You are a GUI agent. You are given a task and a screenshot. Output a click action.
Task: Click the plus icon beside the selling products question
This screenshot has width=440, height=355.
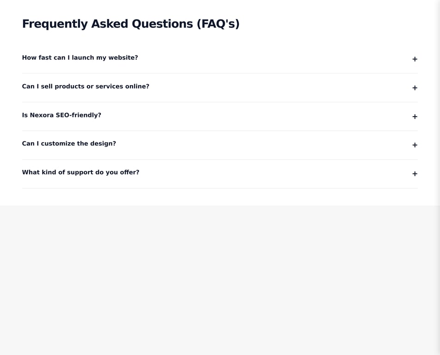415,88
